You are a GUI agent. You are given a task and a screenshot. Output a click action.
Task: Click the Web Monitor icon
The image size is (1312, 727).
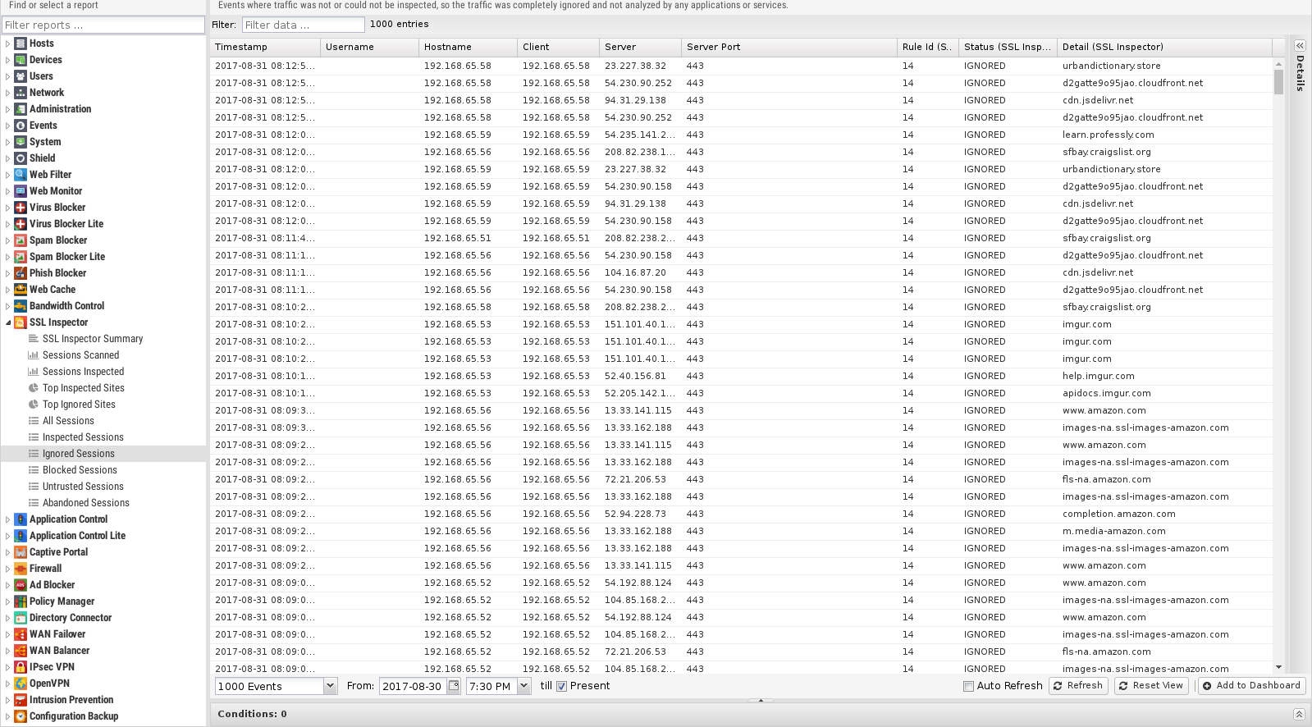click(21, 191)
